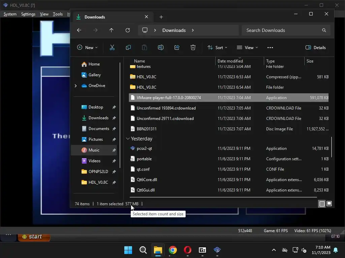This screenshot has height=258, width=345.
Task: Select BBN201311 disc image file
Action: click(229, 129)
